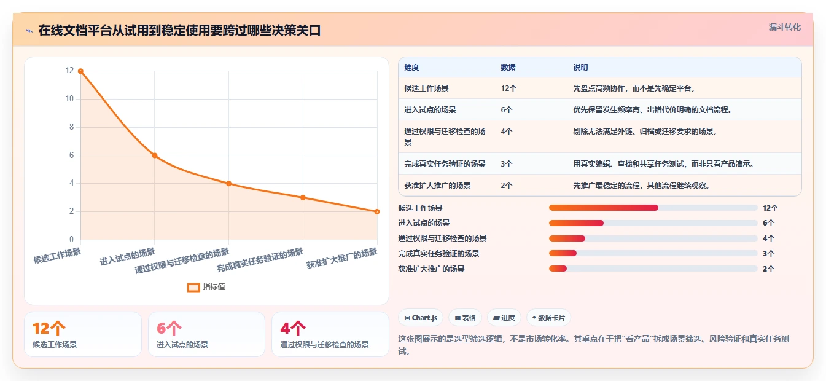Open the 12个 候选工作场景 data card
826x381 pixels.
pos(83,334)
